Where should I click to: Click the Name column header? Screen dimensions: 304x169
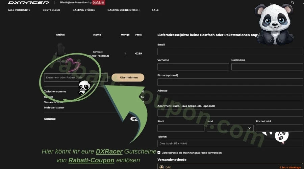[97, 35]
